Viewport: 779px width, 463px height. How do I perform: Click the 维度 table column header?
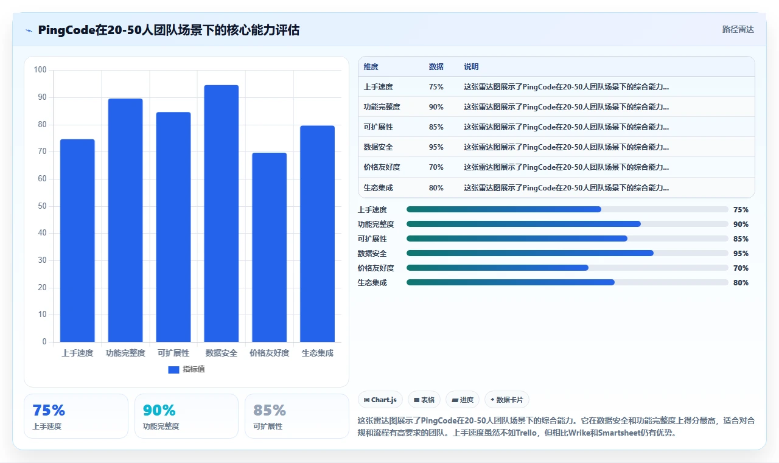click(x=371, y=67)
